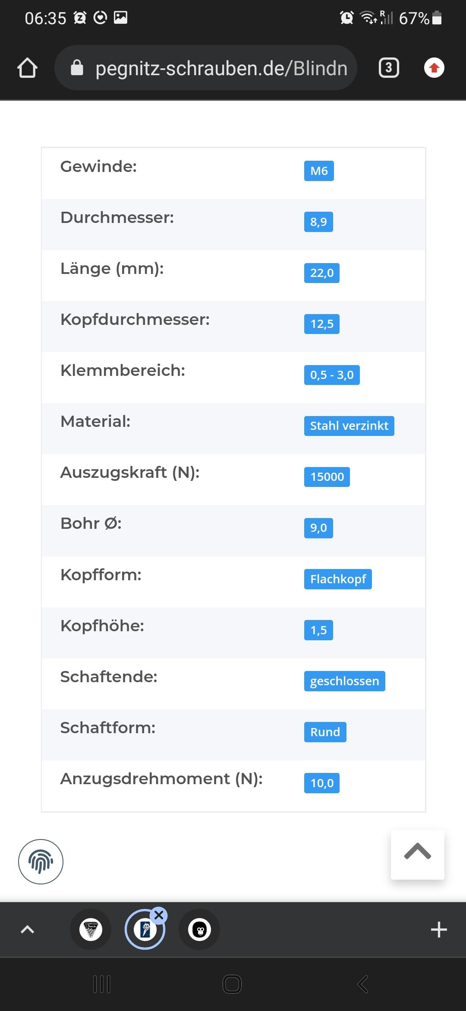Open the tab switcher showing 3 tabs
The image size is (466, 1011).
point(389,68)
